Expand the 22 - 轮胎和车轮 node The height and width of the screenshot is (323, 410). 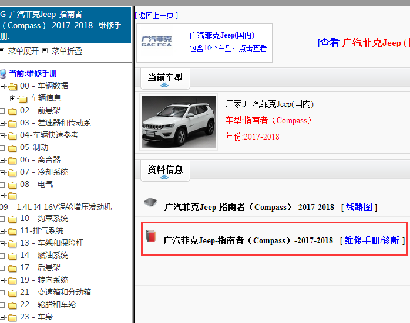coord(2,305)
